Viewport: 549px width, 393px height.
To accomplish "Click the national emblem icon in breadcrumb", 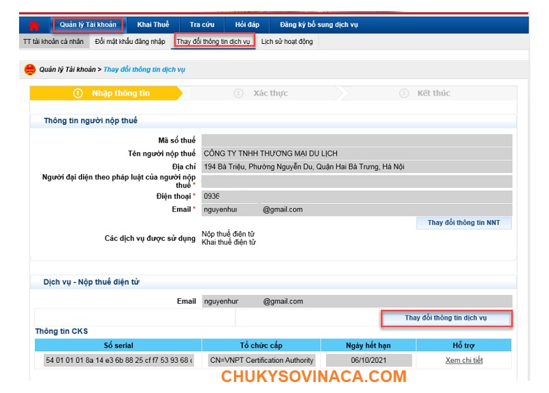I will 30,69.
